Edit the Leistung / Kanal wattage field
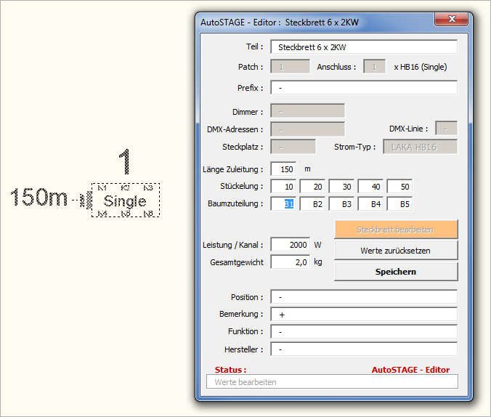This screenshot has width=491, height=417. (x=290, y=245)
